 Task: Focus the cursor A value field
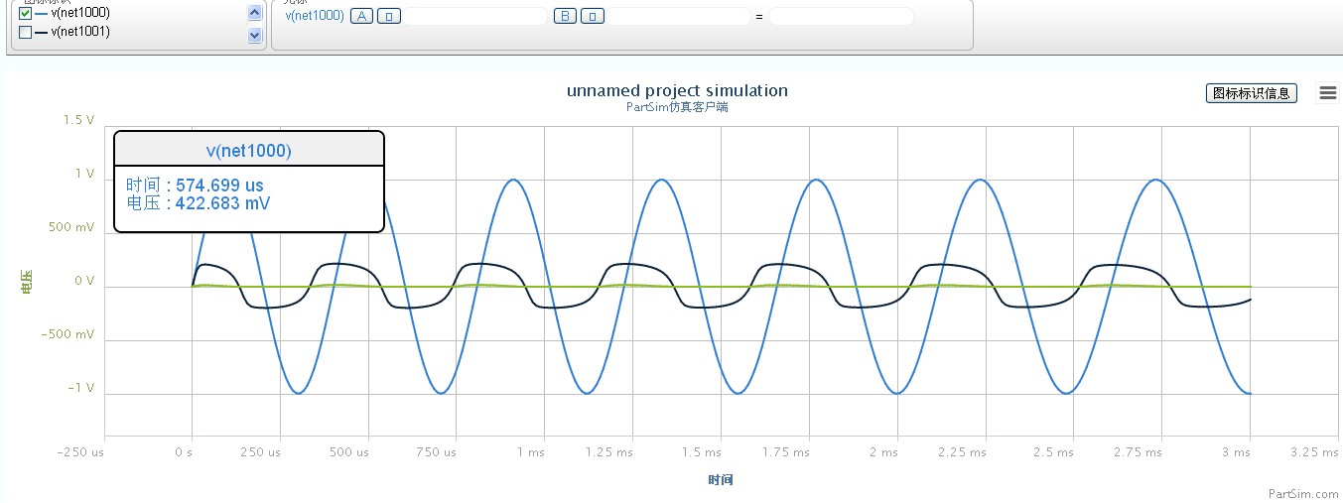pyautogui.click(x=476, y=16)
